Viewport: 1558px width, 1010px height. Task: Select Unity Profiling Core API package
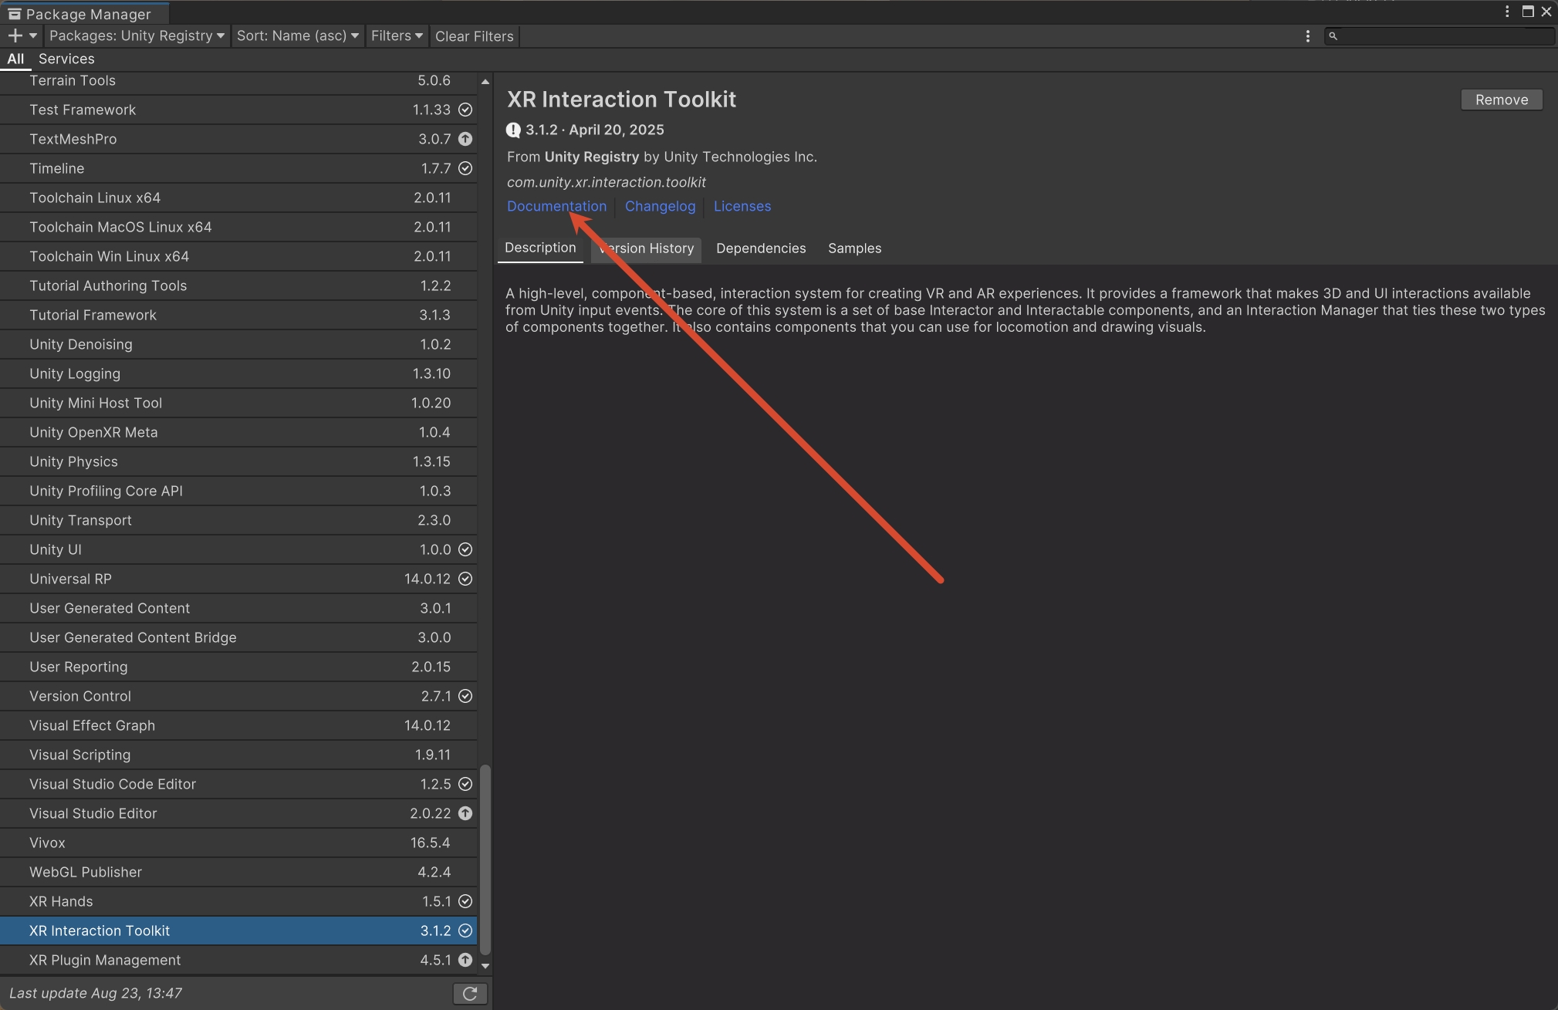238,491
